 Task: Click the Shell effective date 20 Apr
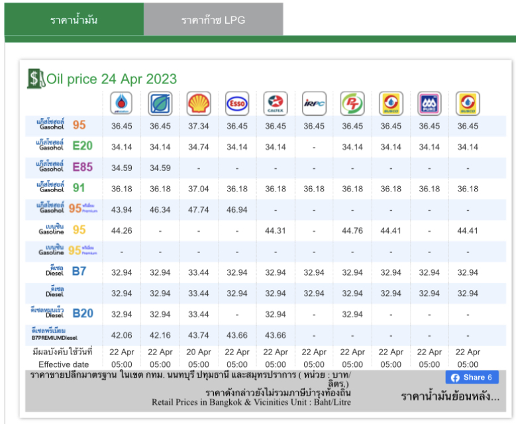pyautogui.click(x=199, y=352)
